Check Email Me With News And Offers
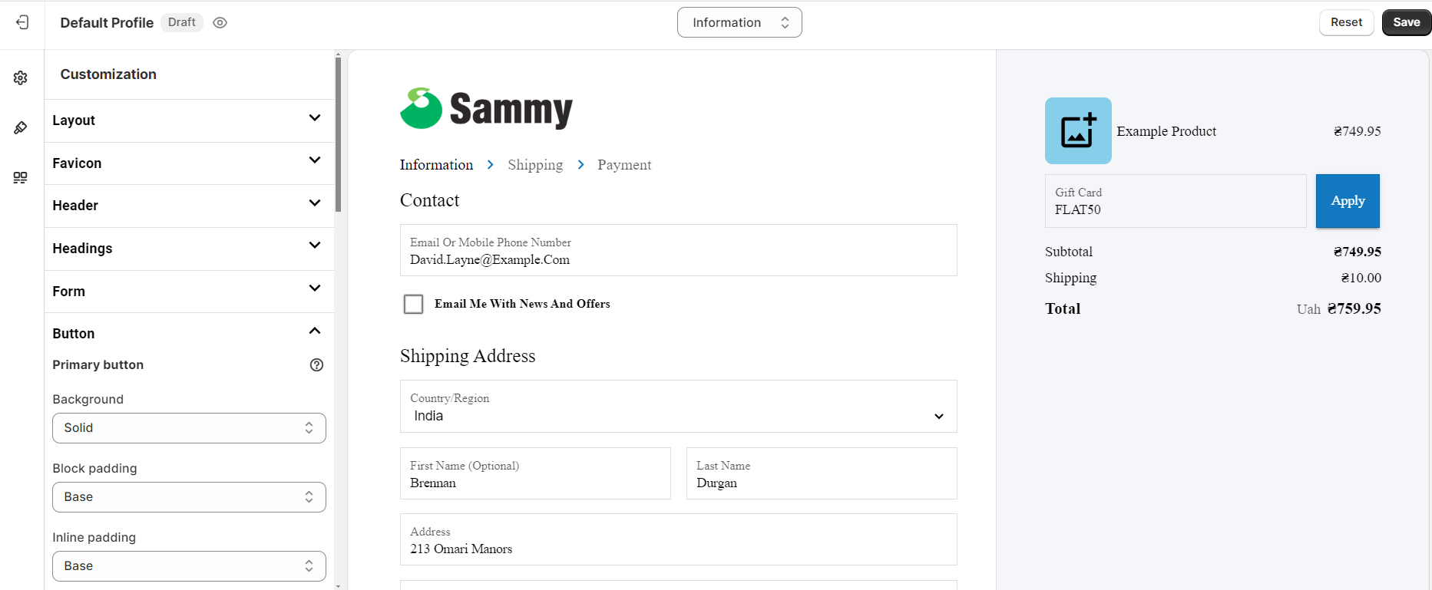The height and width of the screenshot is (590, 1432). [x=413, y=305]
